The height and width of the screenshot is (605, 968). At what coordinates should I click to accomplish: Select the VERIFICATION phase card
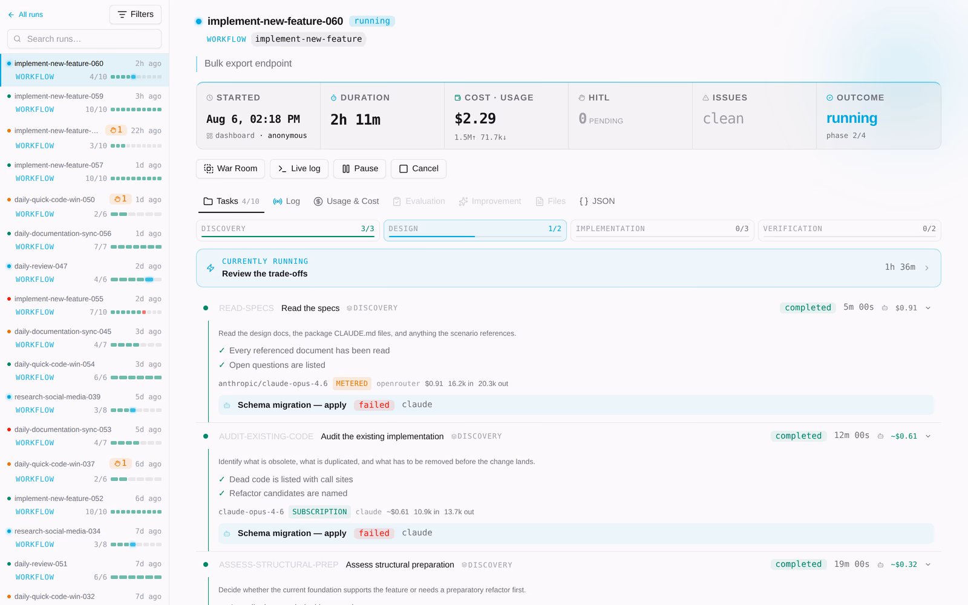849,230
